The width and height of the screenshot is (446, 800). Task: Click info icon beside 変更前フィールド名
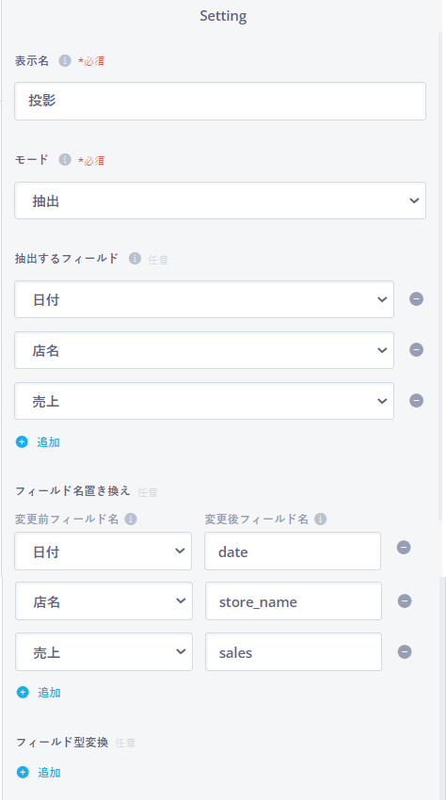(131, 520)
